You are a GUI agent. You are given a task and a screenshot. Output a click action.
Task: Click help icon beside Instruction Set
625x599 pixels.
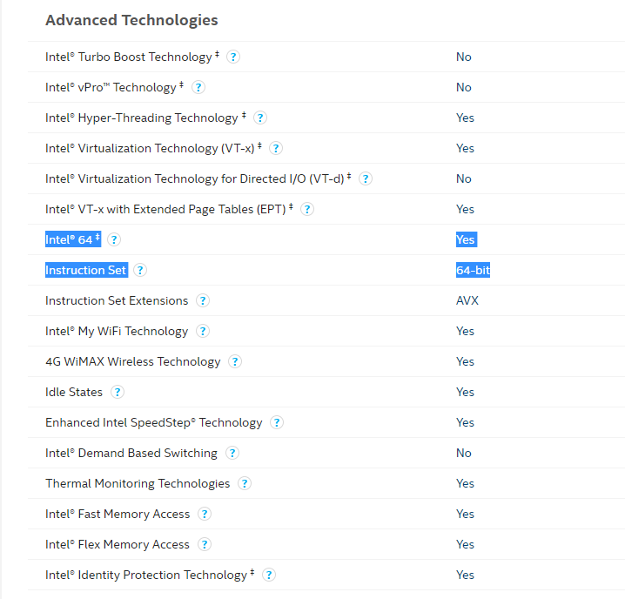point(140,271)
